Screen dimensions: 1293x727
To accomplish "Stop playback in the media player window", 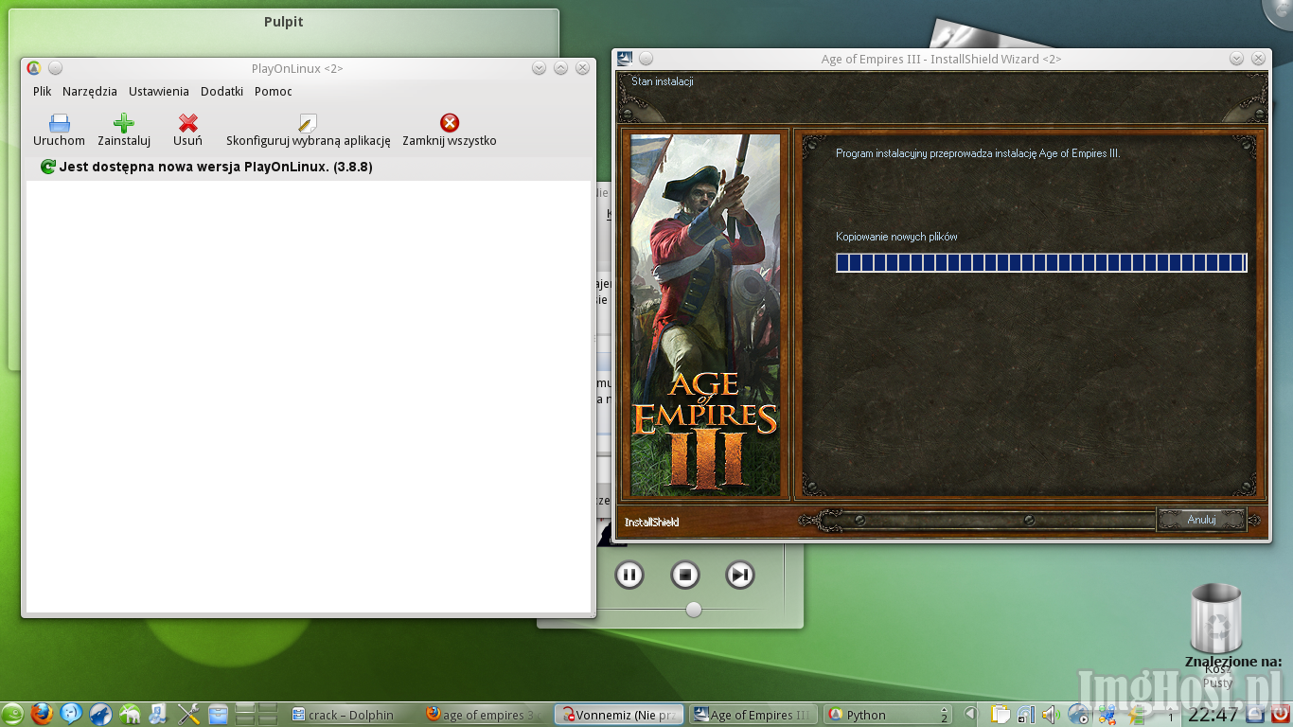I will [684, 575].
